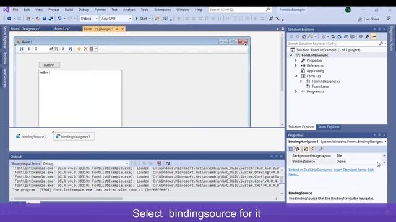Toggle the Preview Selected Items button
The width and height of the screenshot is (396, 222).
click(x=374, y=36)
